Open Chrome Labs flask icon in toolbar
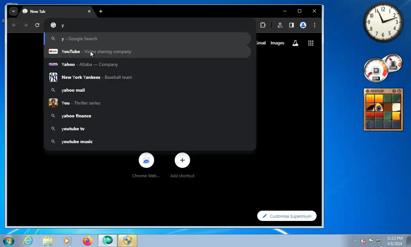The image size is (411, 247). click(280, 25)
